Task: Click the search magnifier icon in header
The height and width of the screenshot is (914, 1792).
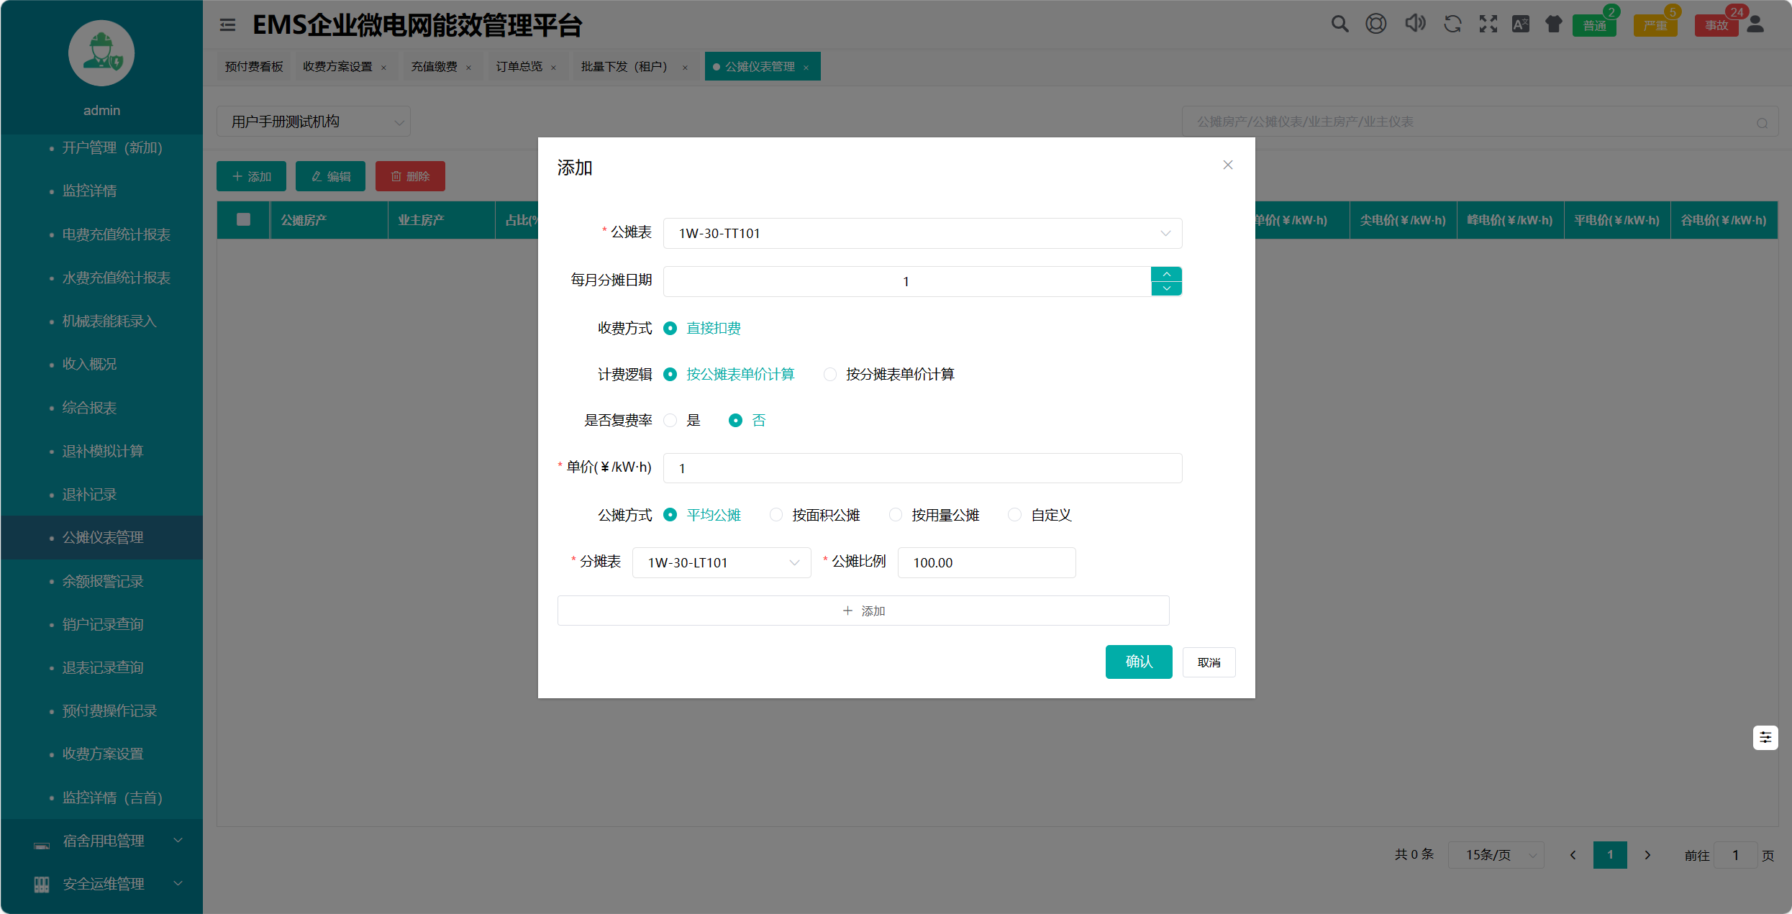Action: pos(1339,24)
